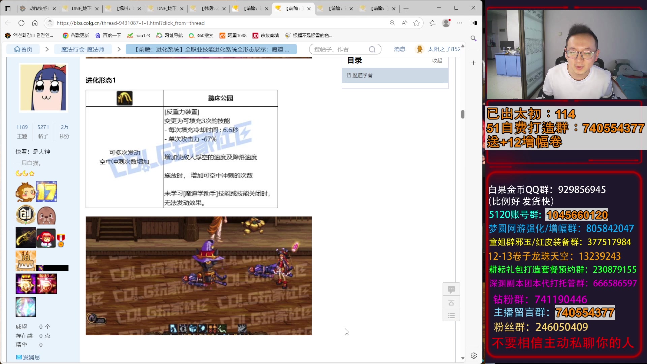Click the floating back-to-top icon
This screenshot has height=364, width=647.
pos(451,302)
